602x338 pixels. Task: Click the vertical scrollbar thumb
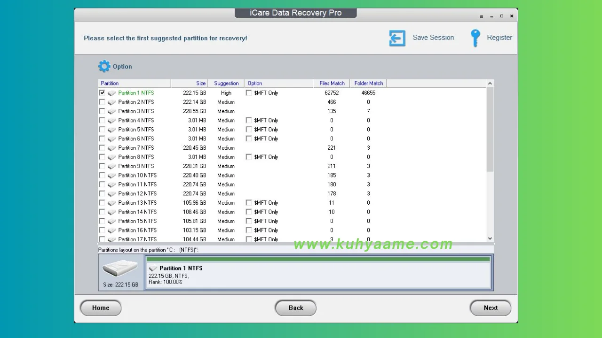point(490,130)
